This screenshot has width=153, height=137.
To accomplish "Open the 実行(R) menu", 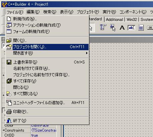I will pyautogui.click(x=109, y=12).
